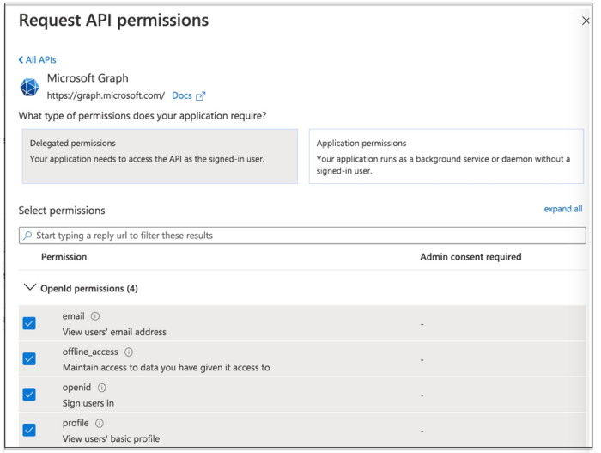601x453 pixels.
Task: Click the Admin consent required column header
Action: pyautogui.click(x=470, y=257)
